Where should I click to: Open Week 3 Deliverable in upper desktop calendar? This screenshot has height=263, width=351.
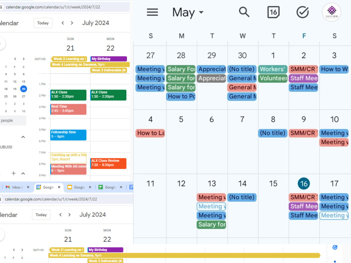click(x=109, y=70)
